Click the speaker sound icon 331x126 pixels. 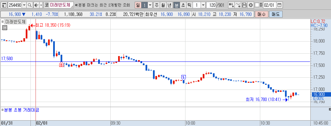coord(36,5)
